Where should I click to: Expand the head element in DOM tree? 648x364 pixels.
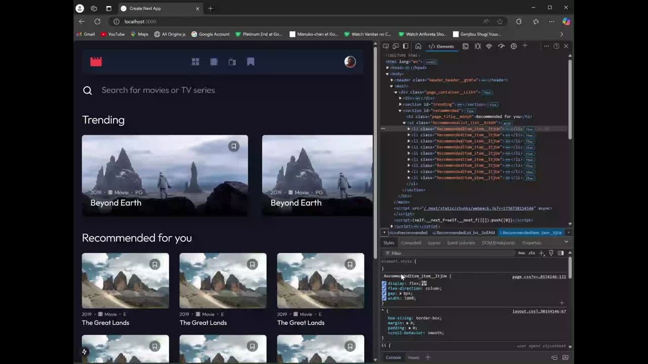tap(388, 68)
